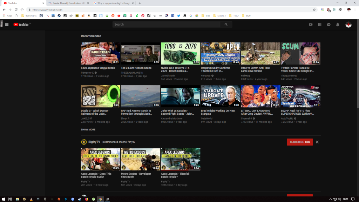Open the messages chat bubble icon
Viewport: 359px width, 202px height.
(x=328, y=25)
